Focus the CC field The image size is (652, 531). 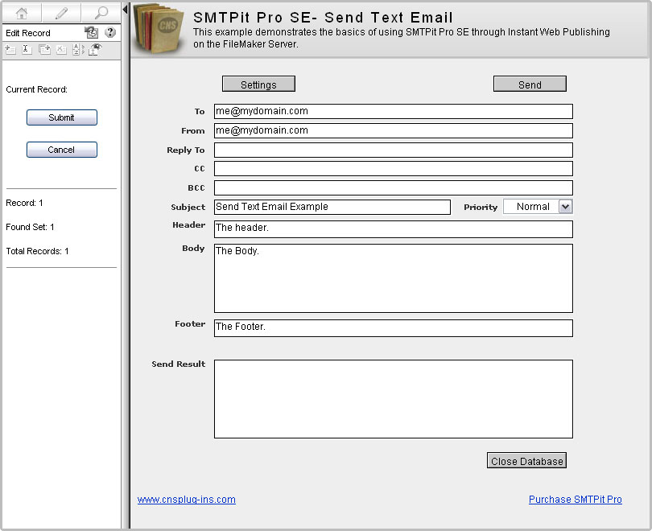[394, 169]
